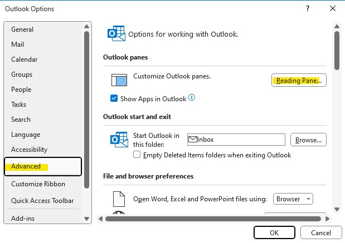Open the General options category
This screenshot has width=345, height=243.
[22, 29]
